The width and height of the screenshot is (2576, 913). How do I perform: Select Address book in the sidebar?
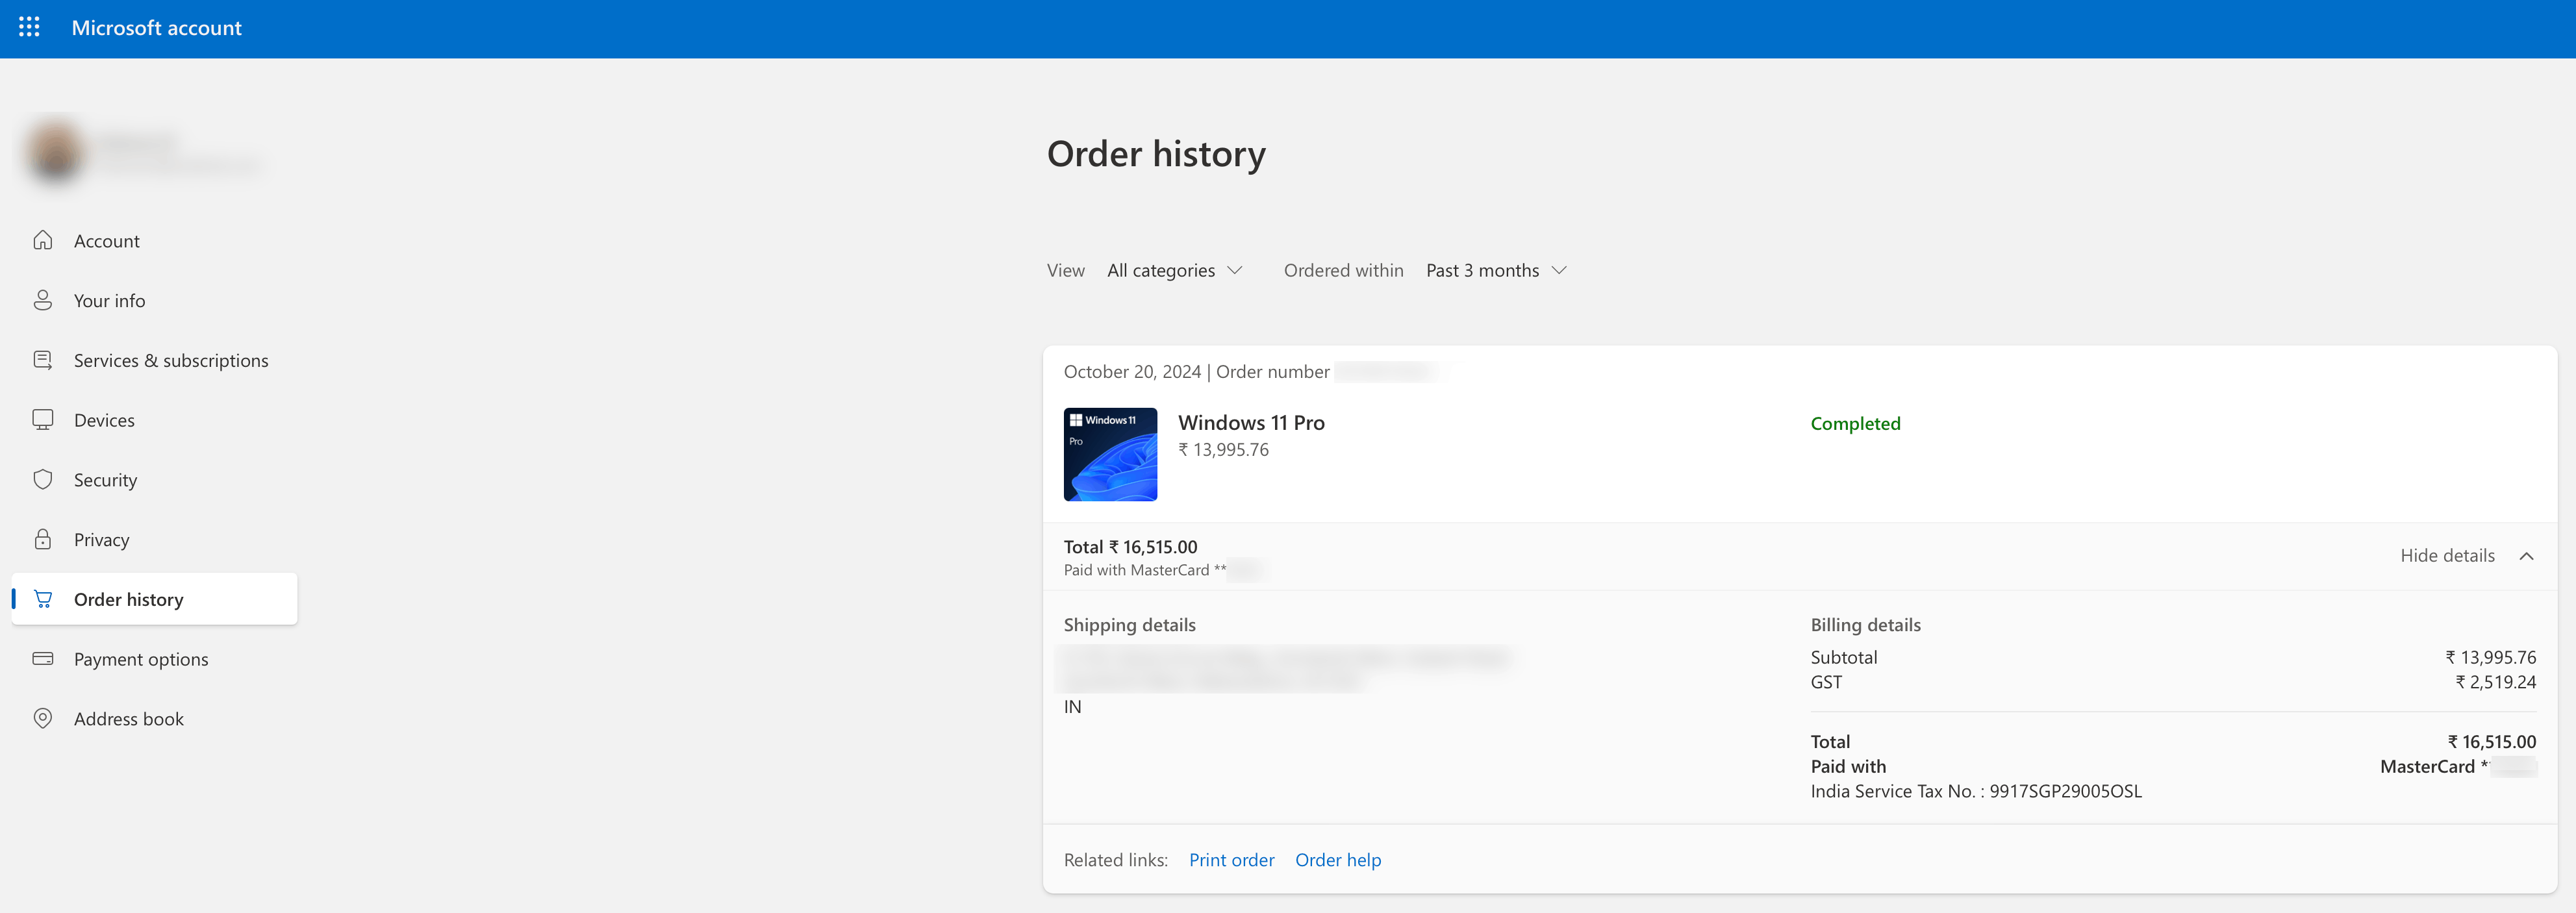pos(129,719)
